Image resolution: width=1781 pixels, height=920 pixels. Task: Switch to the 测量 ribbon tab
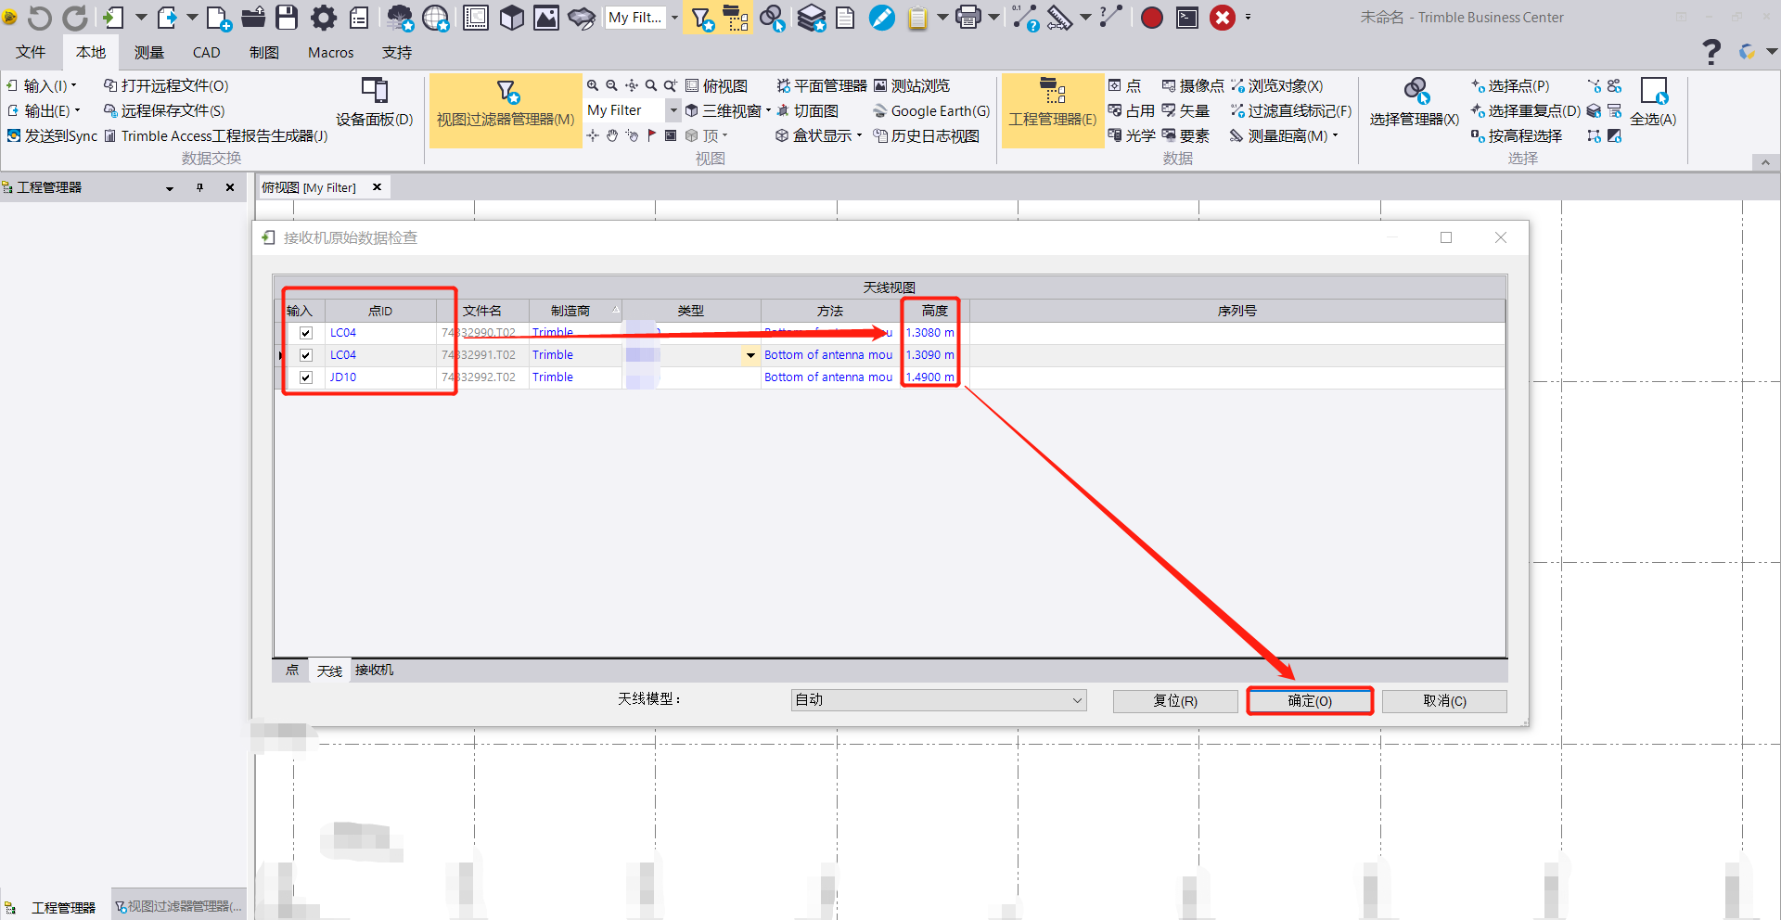coord(148,53)
